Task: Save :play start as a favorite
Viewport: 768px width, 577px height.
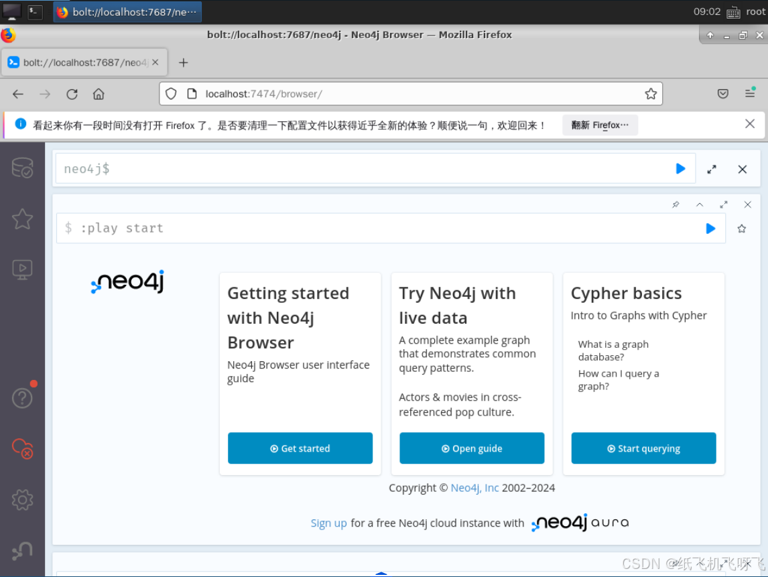Action: pyautogui.click(x=742, y=229)
